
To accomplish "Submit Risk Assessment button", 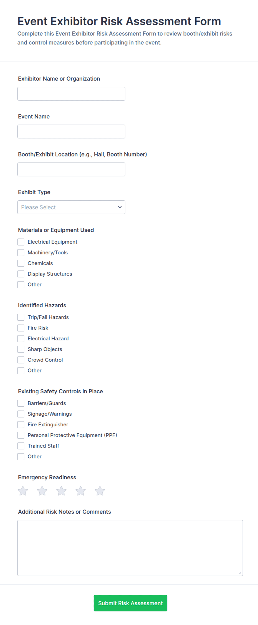I will 130,603.
